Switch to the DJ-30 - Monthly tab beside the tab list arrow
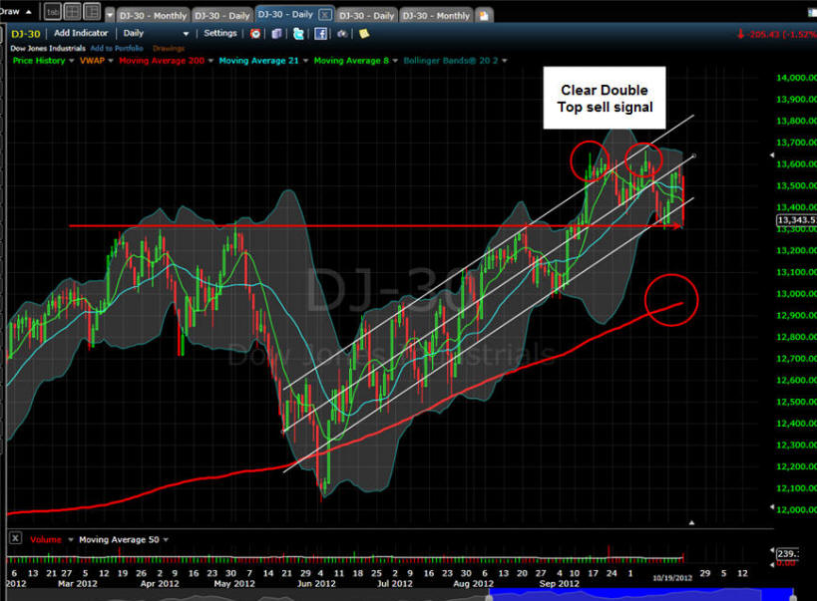Image resolution: width=817 pixels, height=601 pixels. pos(153,16)
